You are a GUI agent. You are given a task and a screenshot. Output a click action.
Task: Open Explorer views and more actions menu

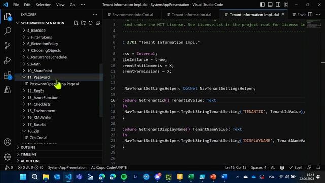click(95, 14)
